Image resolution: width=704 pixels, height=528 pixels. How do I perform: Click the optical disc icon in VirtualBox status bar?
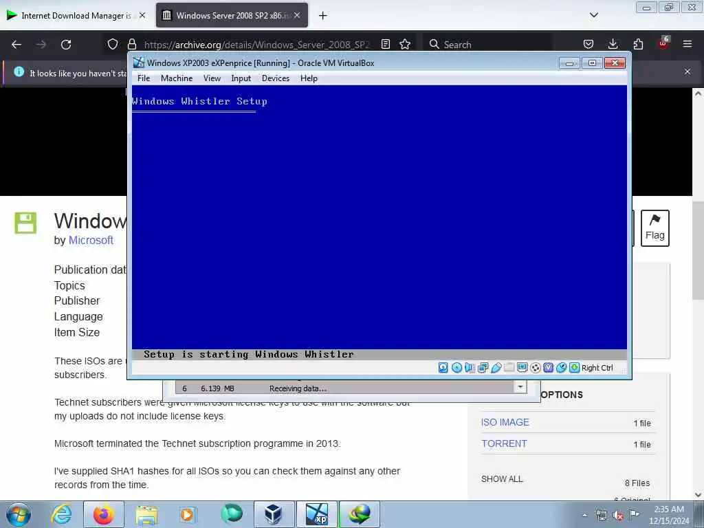pyautogui.click(x=456, y=368)
